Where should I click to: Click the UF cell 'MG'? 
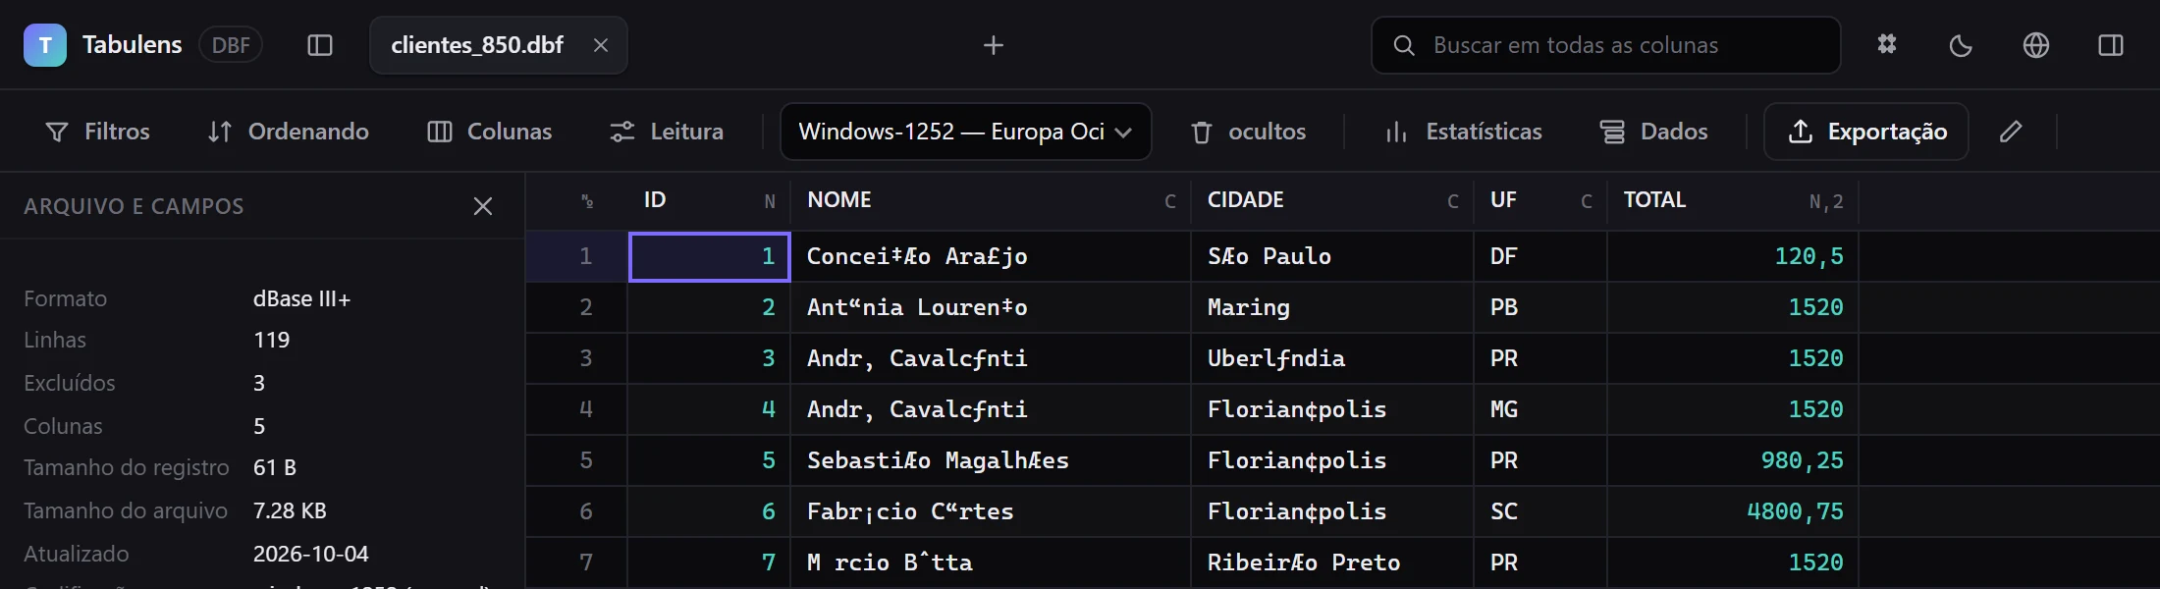[1541, 409]
